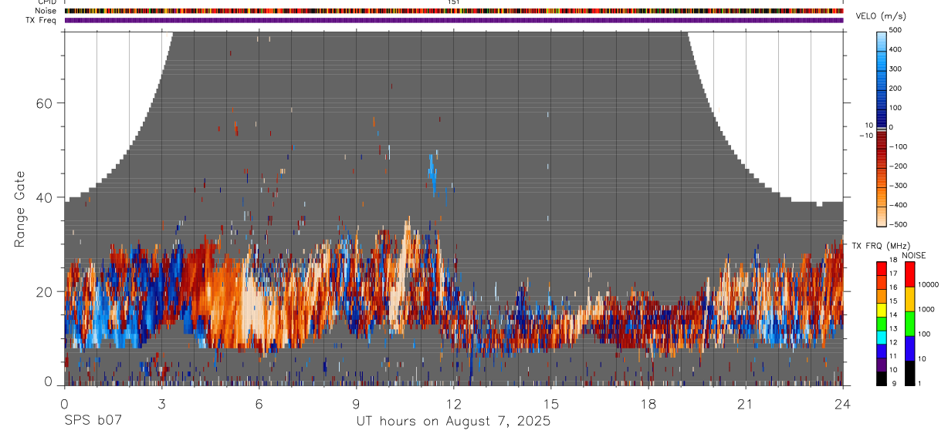The width and height of the screenshot is (948, 437).
Task: Click red segment of TX FRQ color bar
Action: pos(882,267)
